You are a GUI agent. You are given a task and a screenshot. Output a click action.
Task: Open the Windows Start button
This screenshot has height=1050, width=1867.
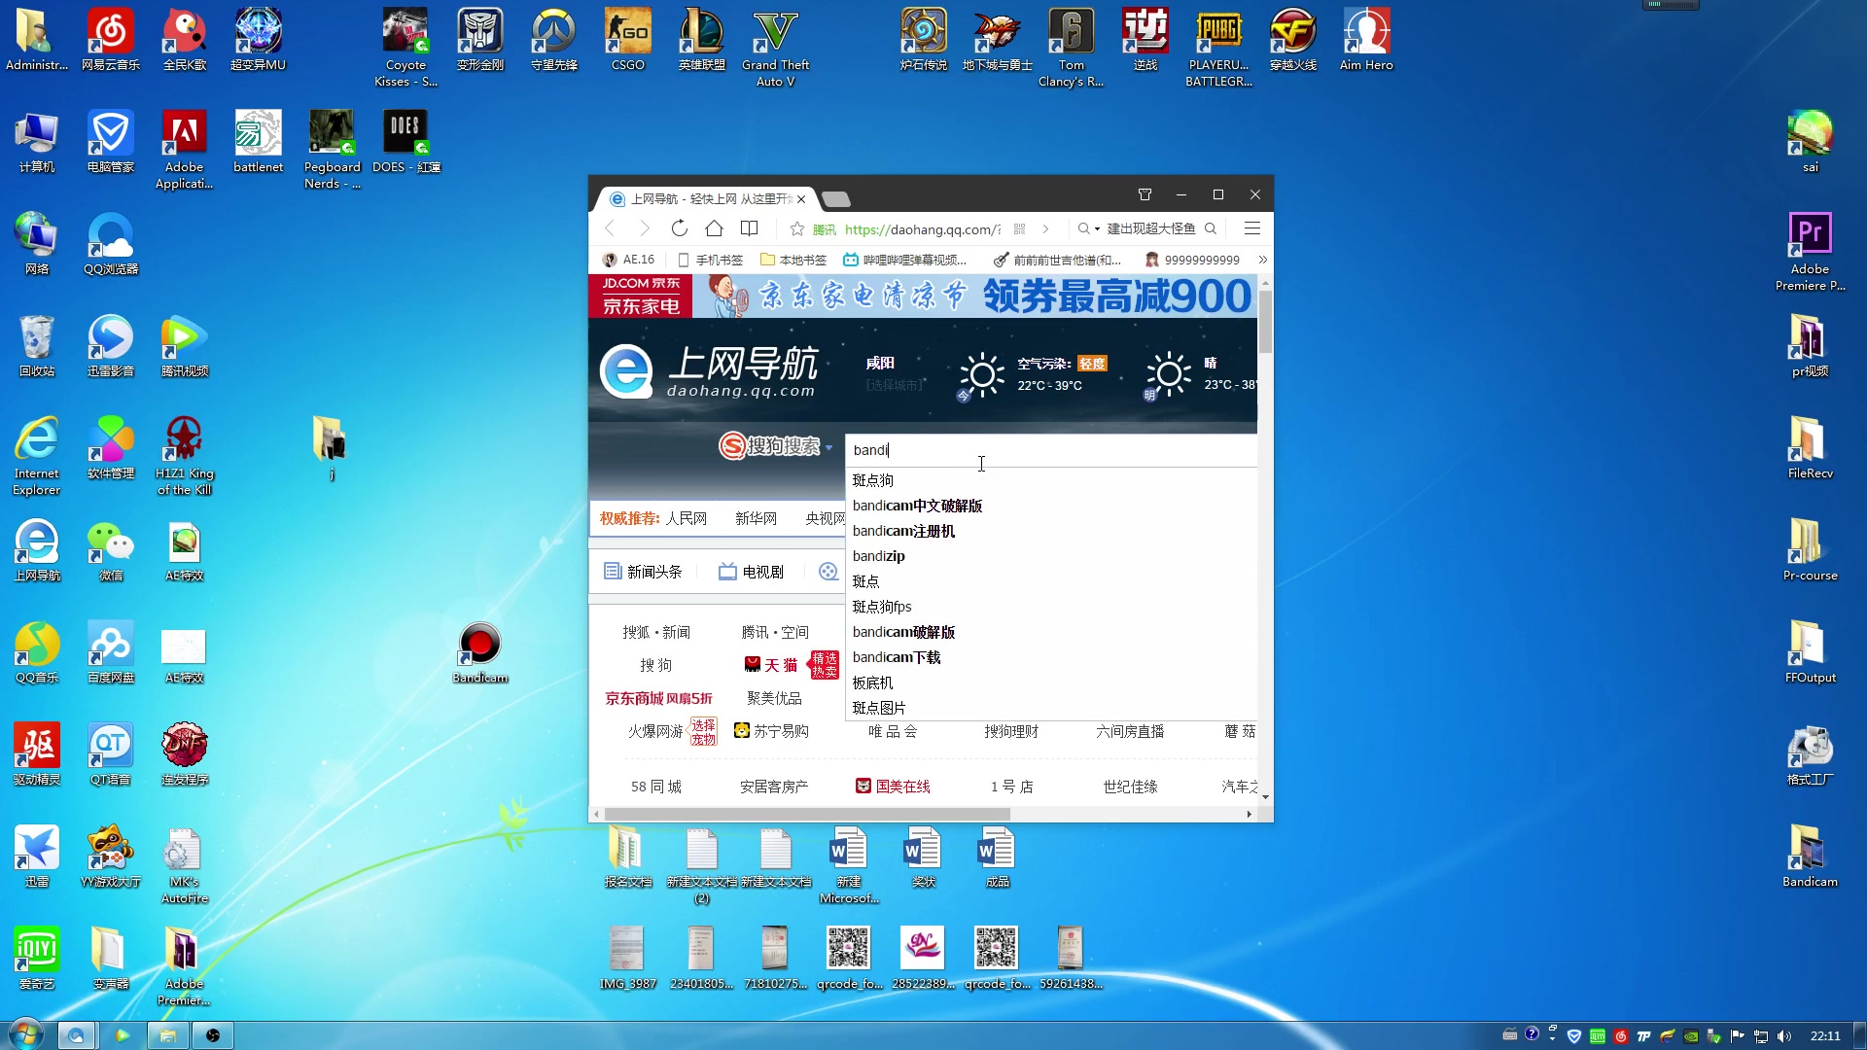coord(25,1035)
